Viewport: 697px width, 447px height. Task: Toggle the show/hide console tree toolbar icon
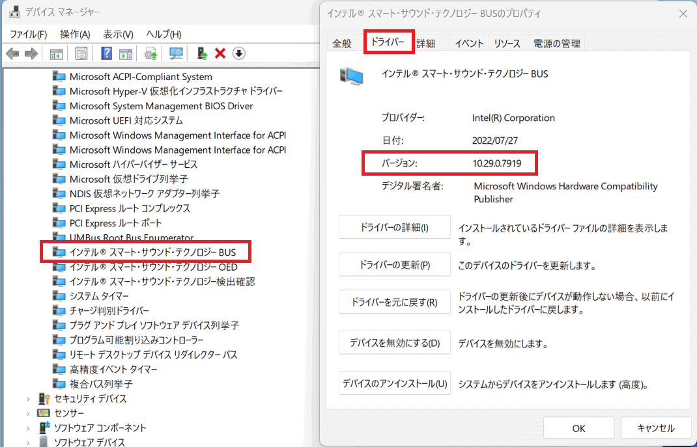click(x=57, y=54)
